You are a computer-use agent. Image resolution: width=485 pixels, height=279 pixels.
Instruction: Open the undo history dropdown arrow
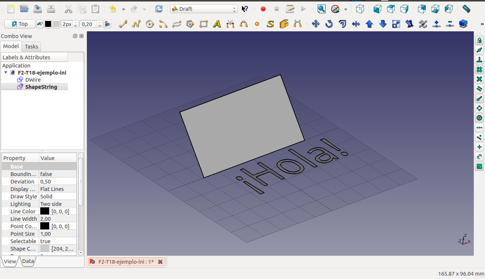123,9
